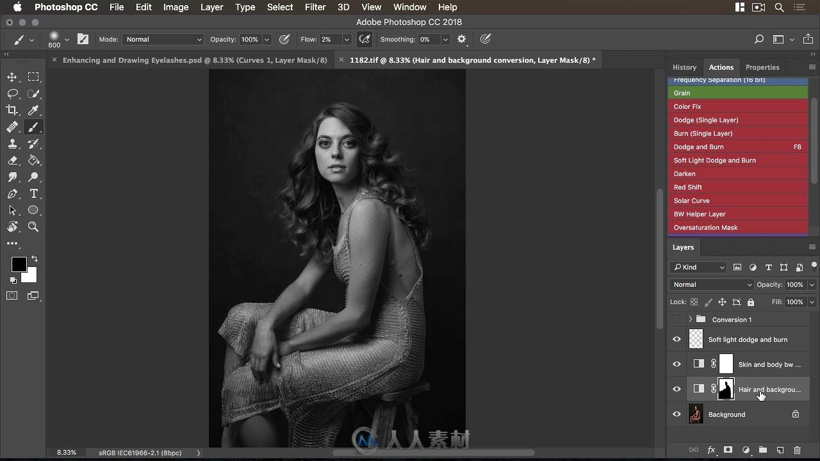
Task: Select the Clone Stamp tool
Action: tap(12, 143)
